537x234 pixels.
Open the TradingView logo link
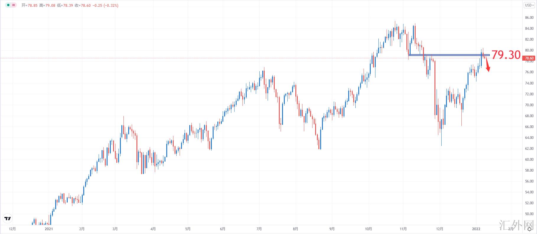click(8, 218)
